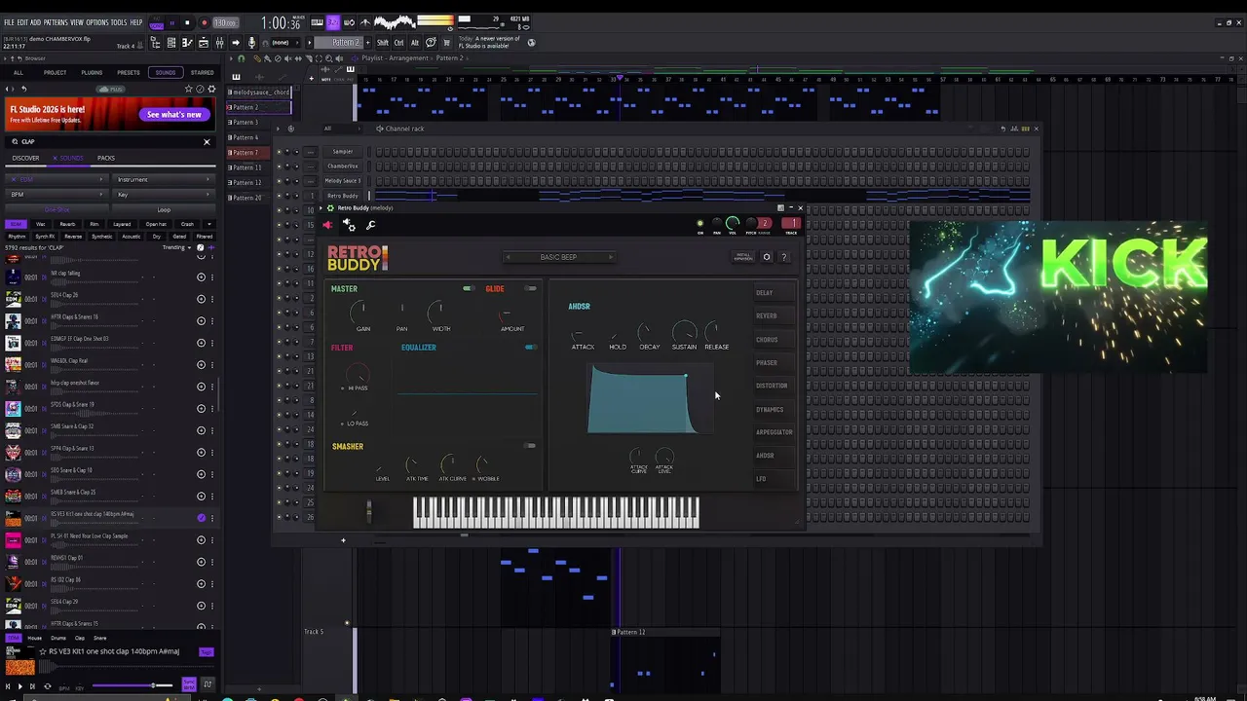The image size is (1247, 701).
Task: Toggle the Retro Buddy ON light in wrapper
Action: 699,224
